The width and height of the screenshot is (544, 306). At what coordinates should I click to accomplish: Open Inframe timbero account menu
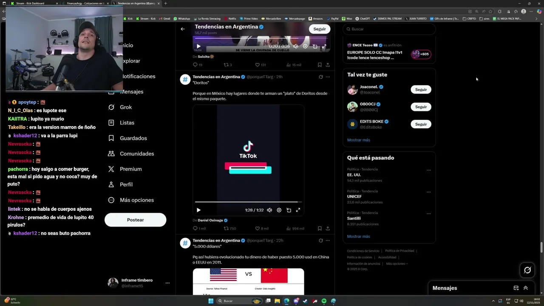pos(139,283)
